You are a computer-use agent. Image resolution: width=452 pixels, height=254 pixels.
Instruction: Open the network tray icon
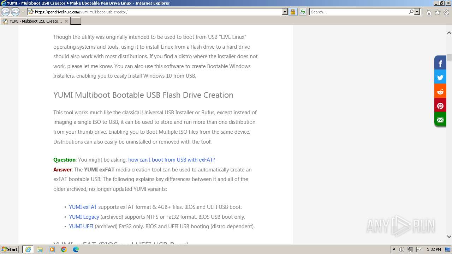410,249
